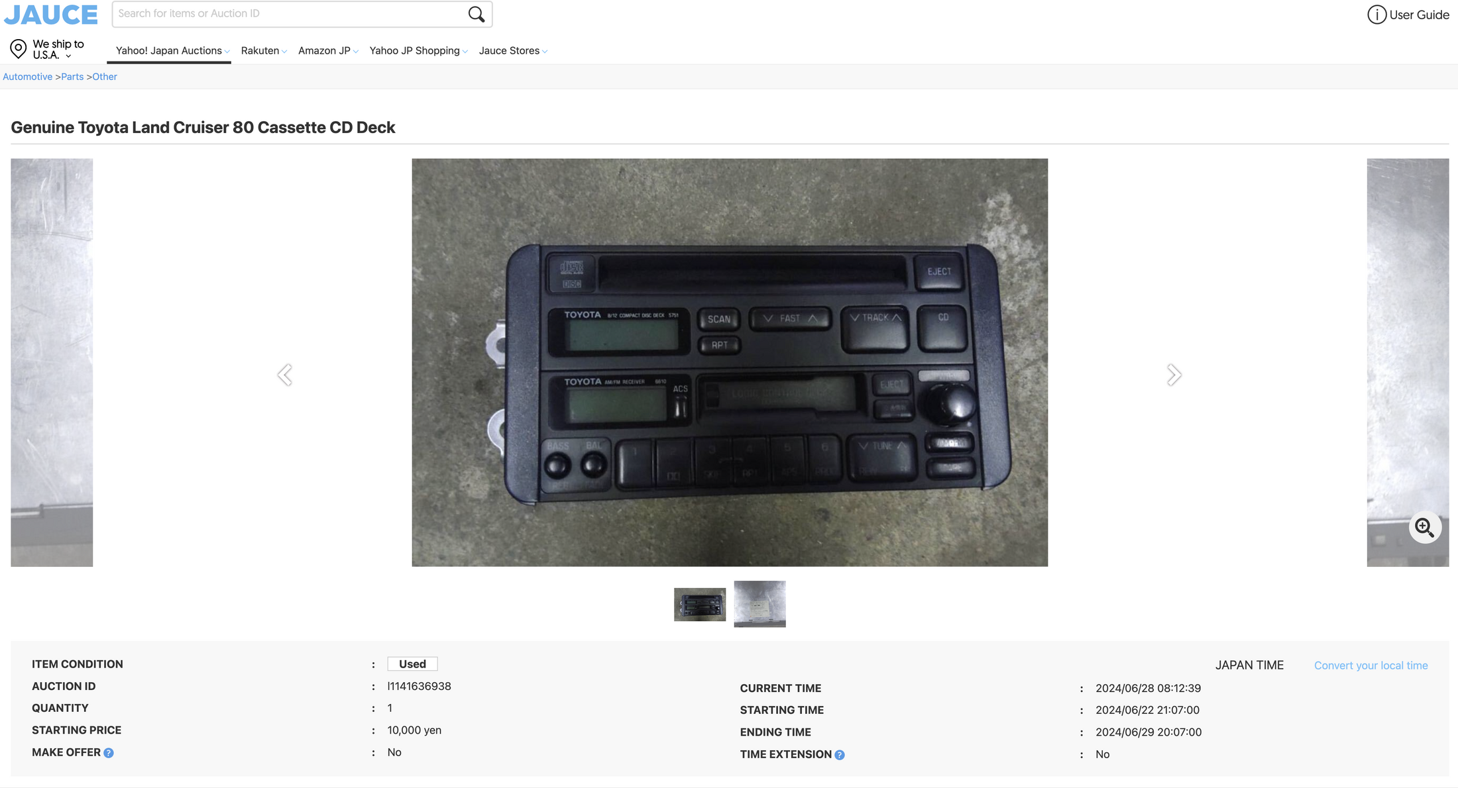Click the ending time 2024/06/29 20:07:00
This screenshot has height=788, width=1458.
tap(1149, 732)
